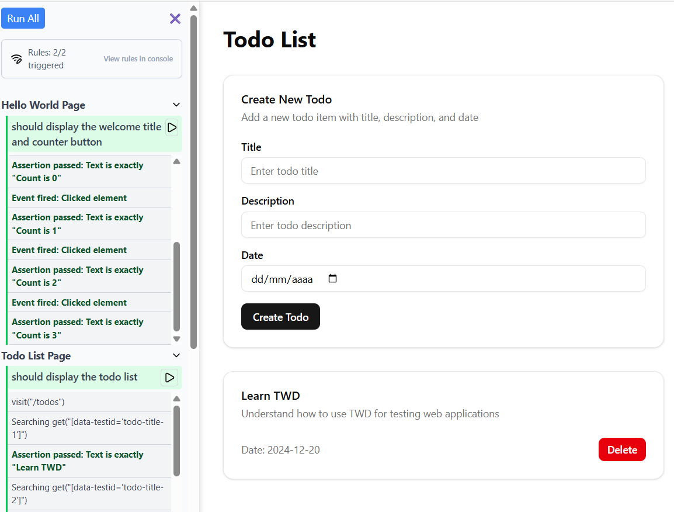The height and width of the screenshot is (512, 674).
Task: Focus the Title input field
Action: (443, 171)
